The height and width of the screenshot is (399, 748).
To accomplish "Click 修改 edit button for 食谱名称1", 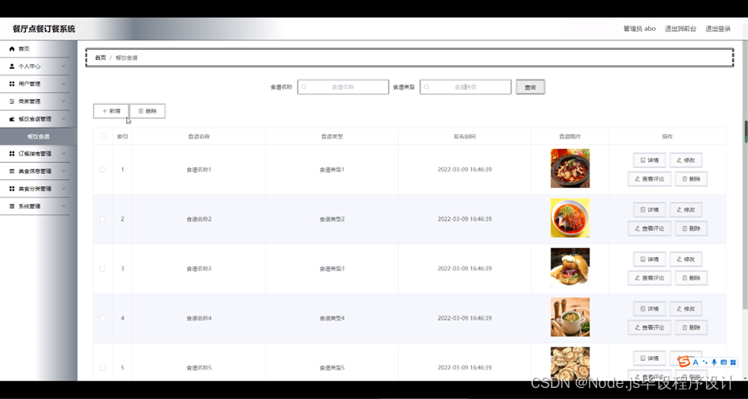I will (x=685, y=160).
